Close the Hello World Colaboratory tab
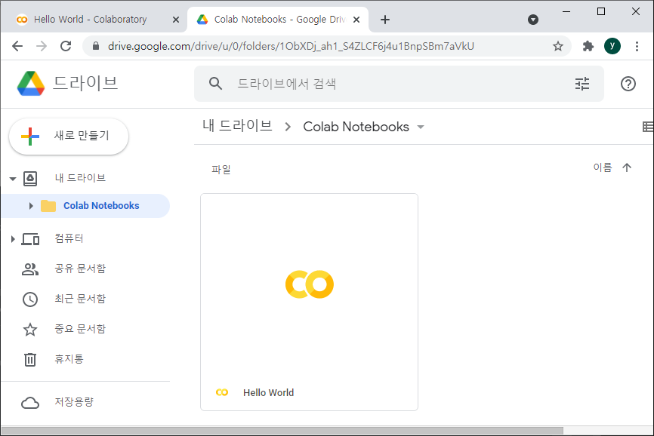 click(176, 20)
